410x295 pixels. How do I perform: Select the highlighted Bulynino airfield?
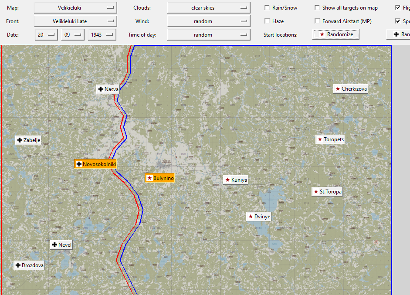[159, 178]
